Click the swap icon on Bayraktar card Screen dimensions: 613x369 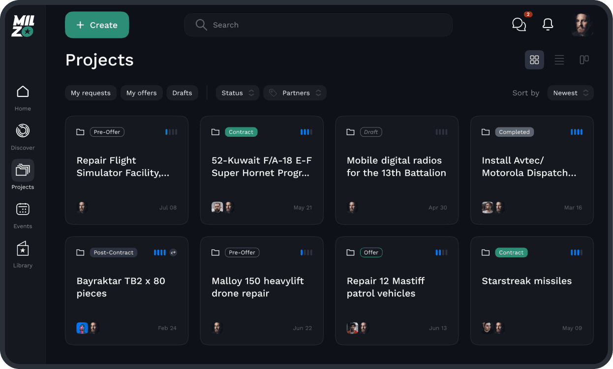[173, 252]
